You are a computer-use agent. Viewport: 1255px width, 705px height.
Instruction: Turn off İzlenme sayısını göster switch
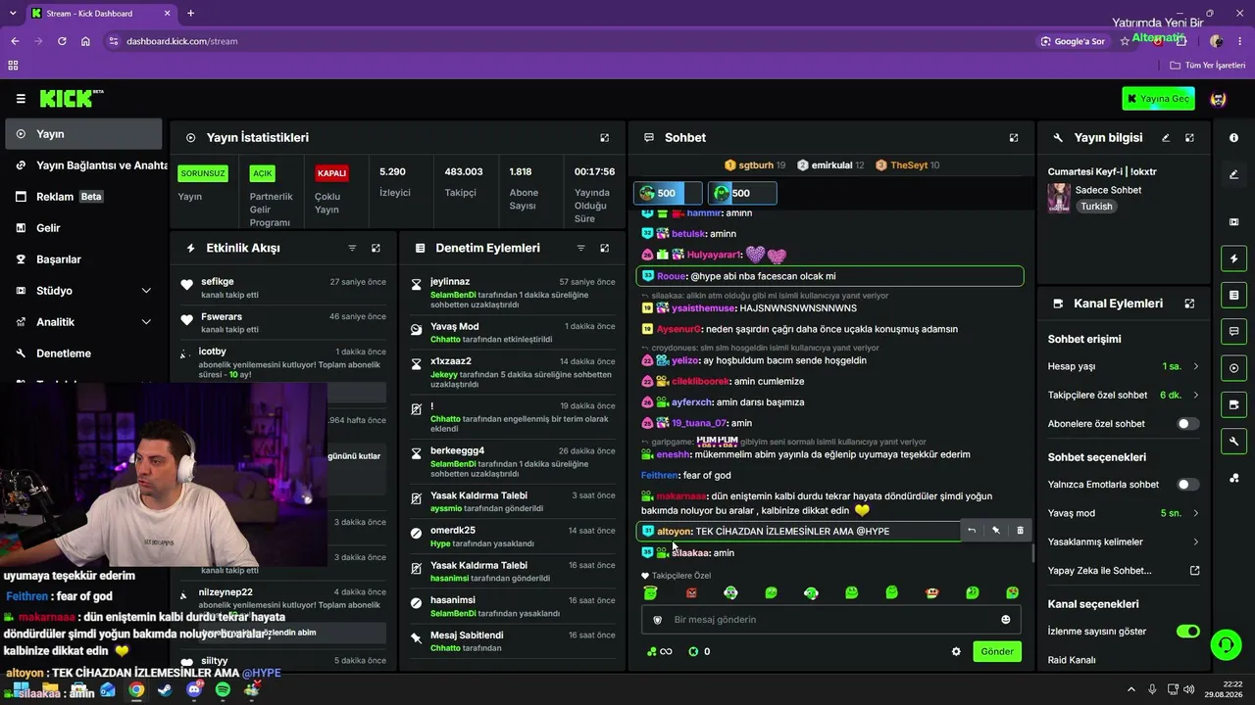(1187, 632)
